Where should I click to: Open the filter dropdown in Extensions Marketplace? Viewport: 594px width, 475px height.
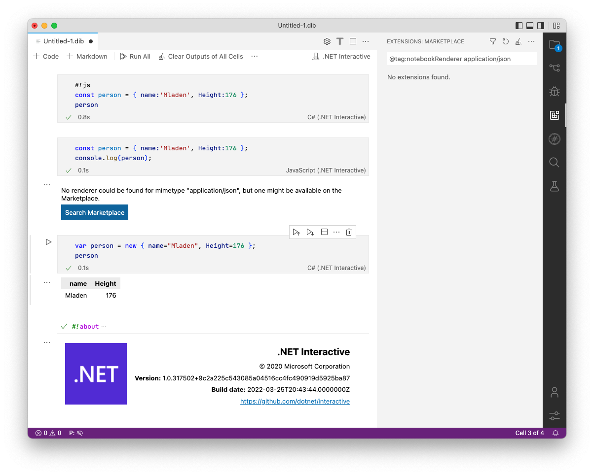coord(492,41)
